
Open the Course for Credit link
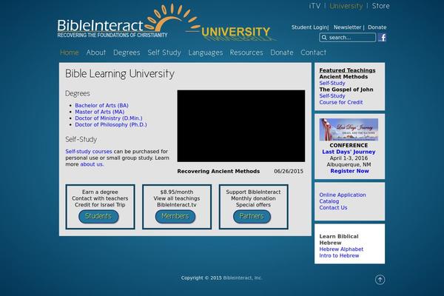[341, 102]
